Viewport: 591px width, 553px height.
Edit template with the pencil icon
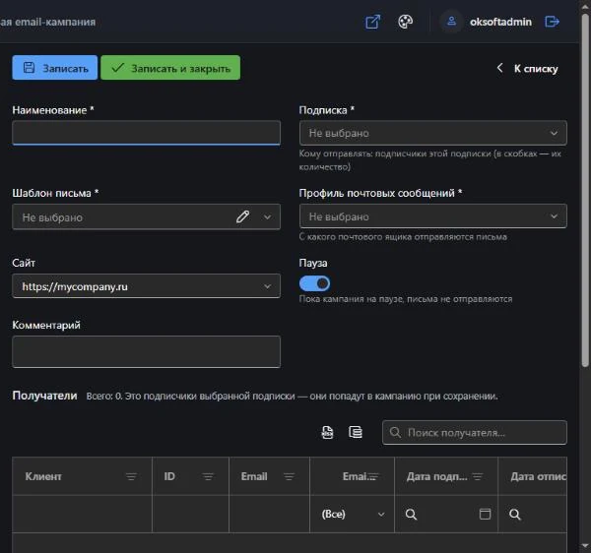[x=242, y=216]
